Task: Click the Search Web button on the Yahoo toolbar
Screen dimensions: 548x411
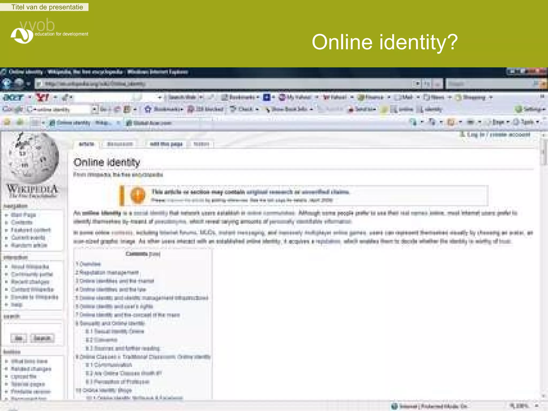Action: click(182, 97)
